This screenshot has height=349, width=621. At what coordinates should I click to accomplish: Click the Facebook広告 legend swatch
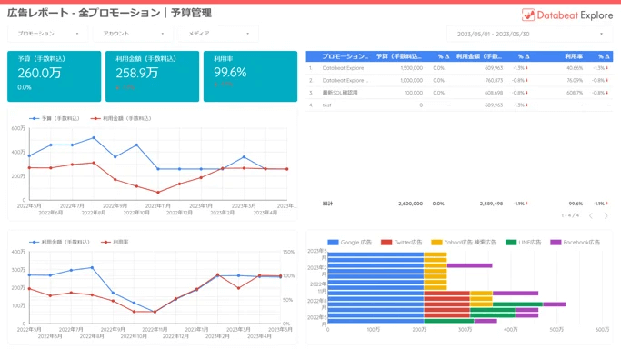[556, 242]
